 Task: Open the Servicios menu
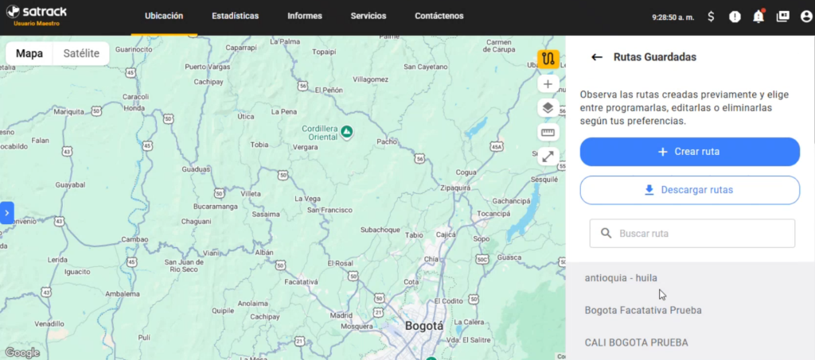pyautogui.click(x=368, y=16)
